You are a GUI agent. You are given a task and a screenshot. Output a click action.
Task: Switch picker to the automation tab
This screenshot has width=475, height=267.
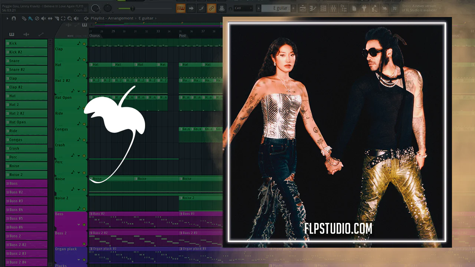pyautogui.click(x=41, y=34)
